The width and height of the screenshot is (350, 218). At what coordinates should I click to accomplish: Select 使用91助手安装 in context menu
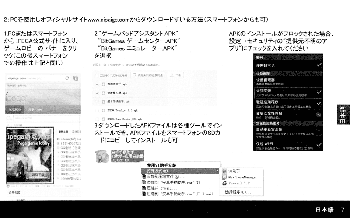tap(161, 165)
